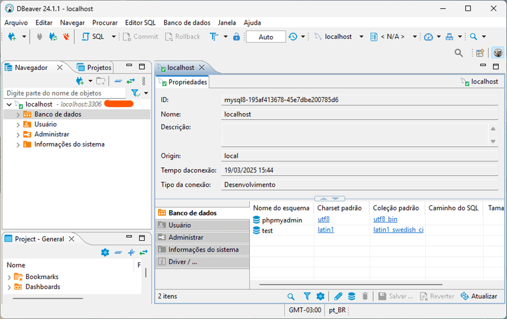This screenshot has width=507, height=319.
Task: Click the Nome field showing localhost
Action: (360, 114)
